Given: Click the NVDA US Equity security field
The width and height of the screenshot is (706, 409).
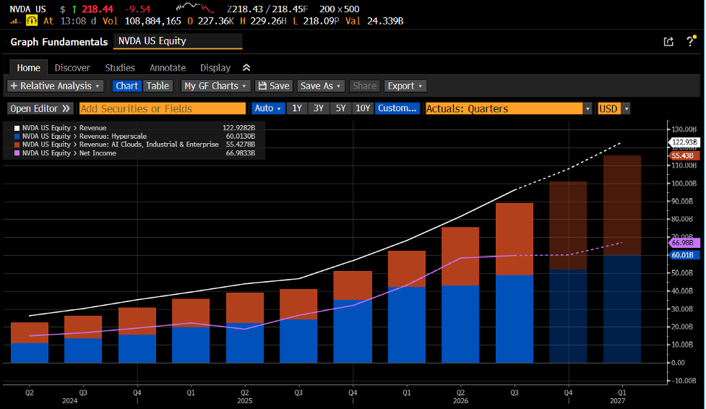Looking at the screenshot, I should (178, 41).
